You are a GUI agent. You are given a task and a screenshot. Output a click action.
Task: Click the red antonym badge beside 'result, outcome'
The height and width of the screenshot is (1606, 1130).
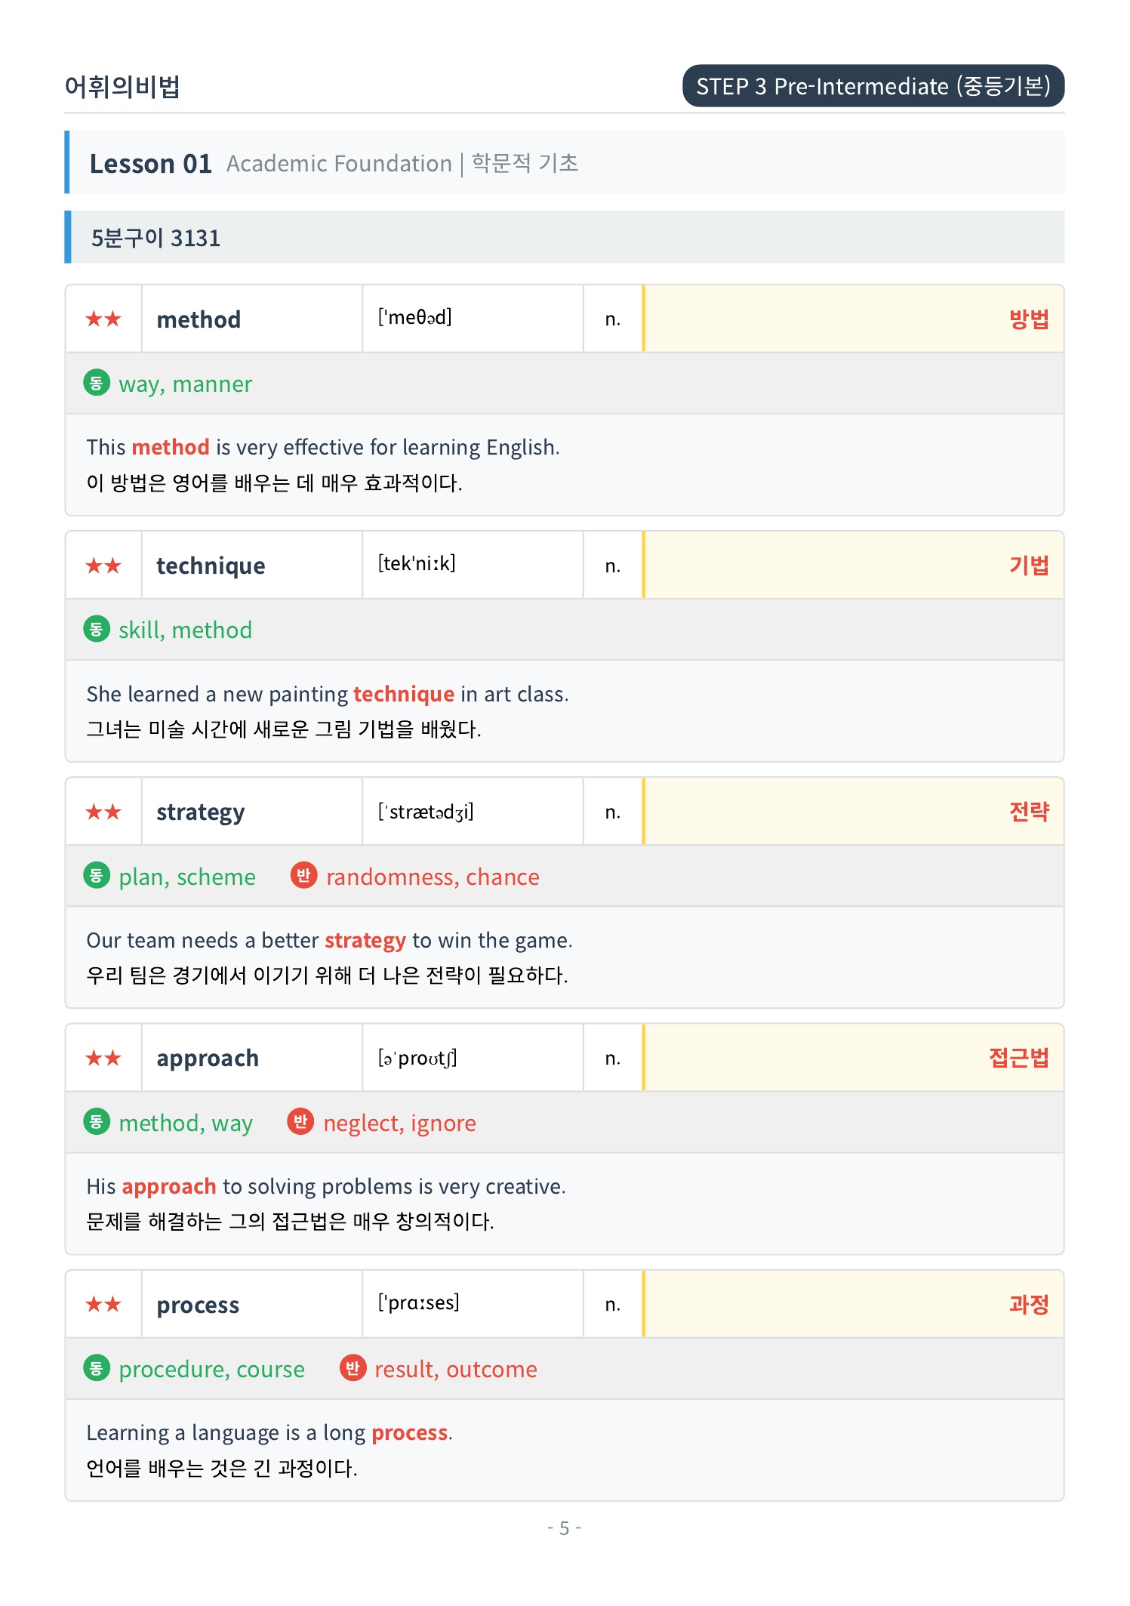pos(352,1367)
